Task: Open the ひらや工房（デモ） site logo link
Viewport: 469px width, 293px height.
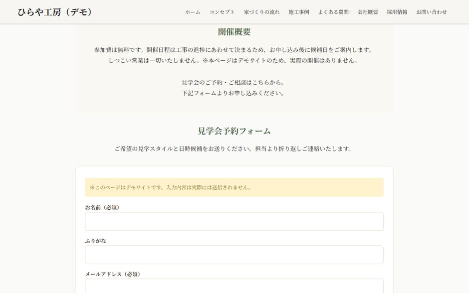Action: (x=55, y=12)
